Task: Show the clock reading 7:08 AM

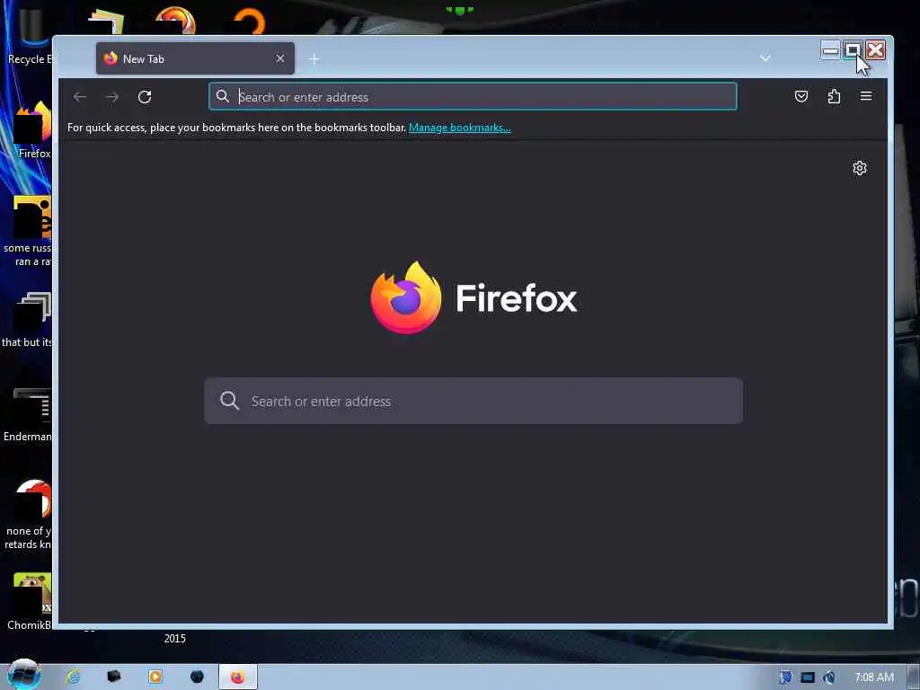Action: coord(873,677)
